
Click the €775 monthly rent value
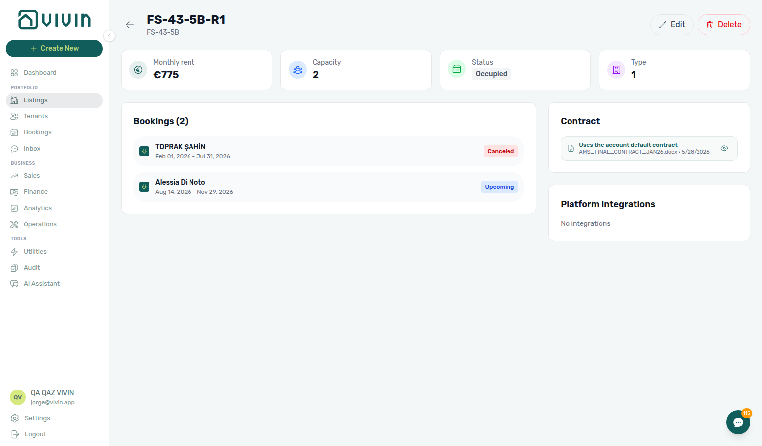click(x=166, y=75)
